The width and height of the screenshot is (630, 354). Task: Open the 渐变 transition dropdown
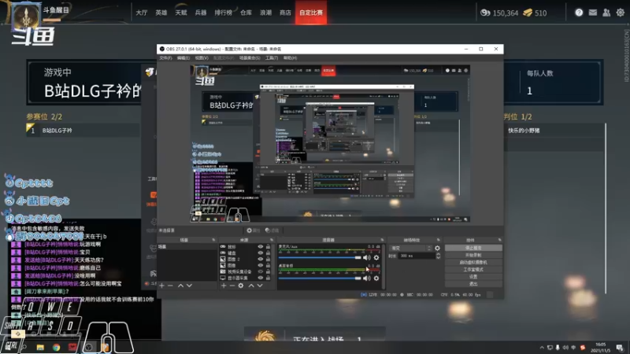411,249
